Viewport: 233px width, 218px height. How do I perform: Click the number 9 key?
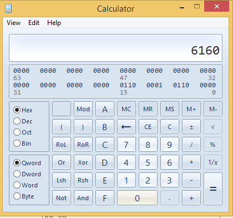point(170,145)
